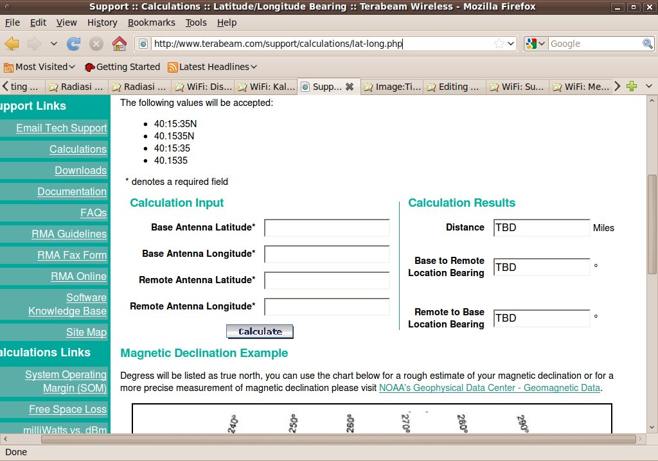Close the active Support tab
Viewport: 658px width, 461px height.
pyautogui.click(x=350, y=87)
